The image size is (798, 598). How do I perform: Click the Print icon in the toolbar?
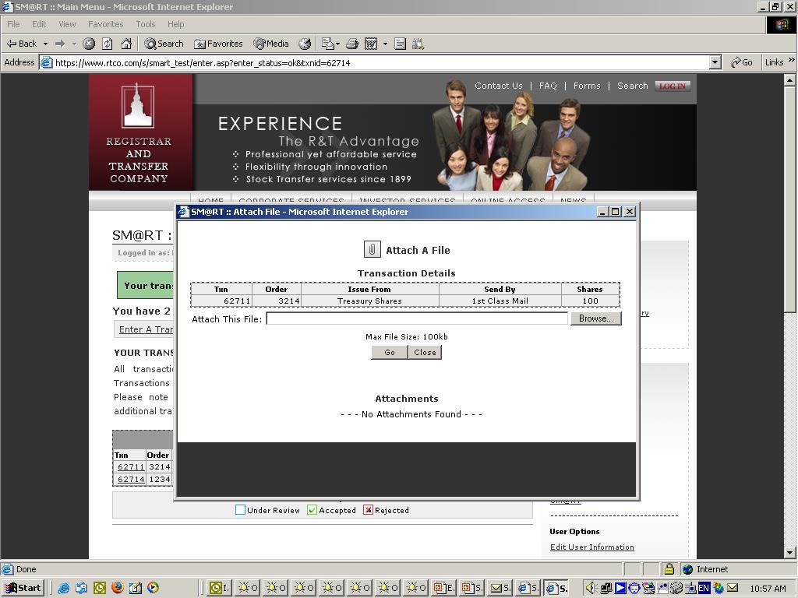352,44
